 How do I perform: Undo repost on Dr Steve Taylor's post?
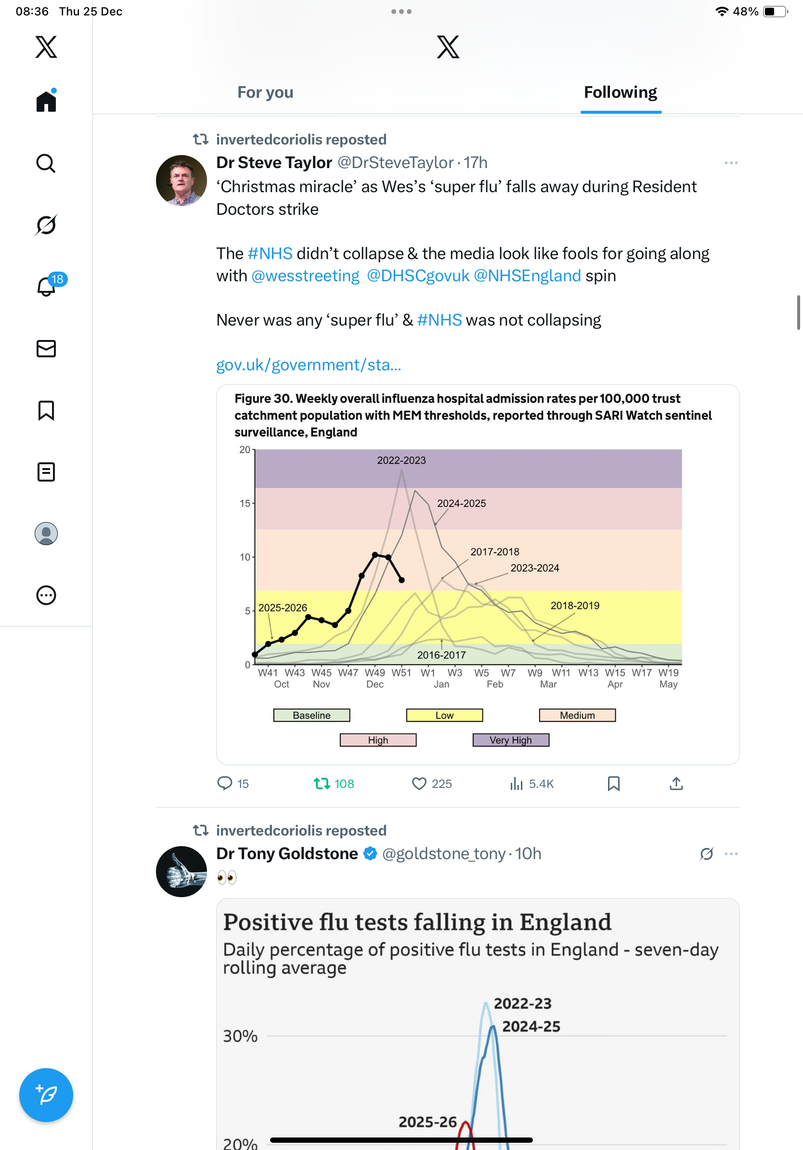[322, 784]
